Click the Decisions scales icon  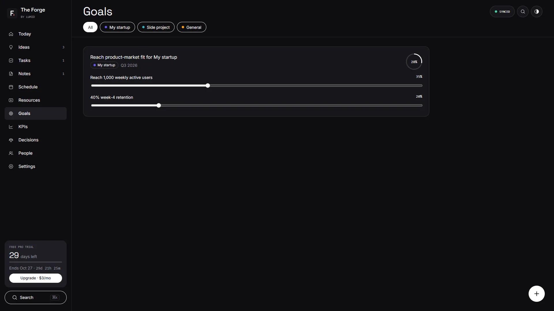click(11, 140)
